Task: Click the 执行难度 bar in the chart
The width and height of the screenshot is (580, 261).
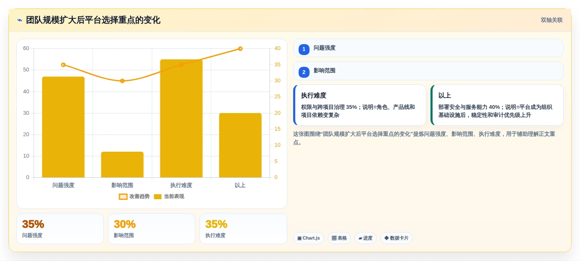Action: pyautogui.click(x=181, y=119)
